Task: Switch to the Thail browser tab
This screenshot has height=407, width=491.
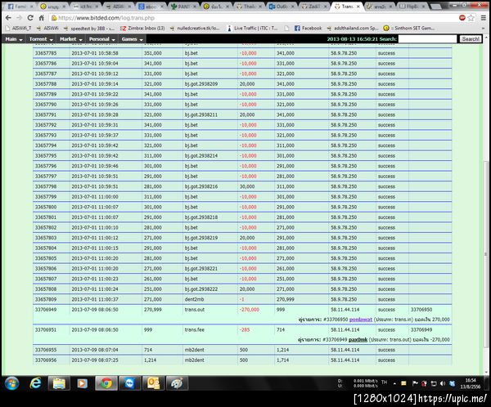Action: coord(250,7)
